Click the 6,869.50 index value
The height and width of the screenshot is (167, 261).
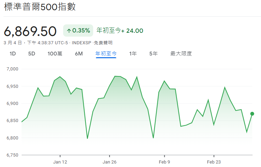pos(30,31)
